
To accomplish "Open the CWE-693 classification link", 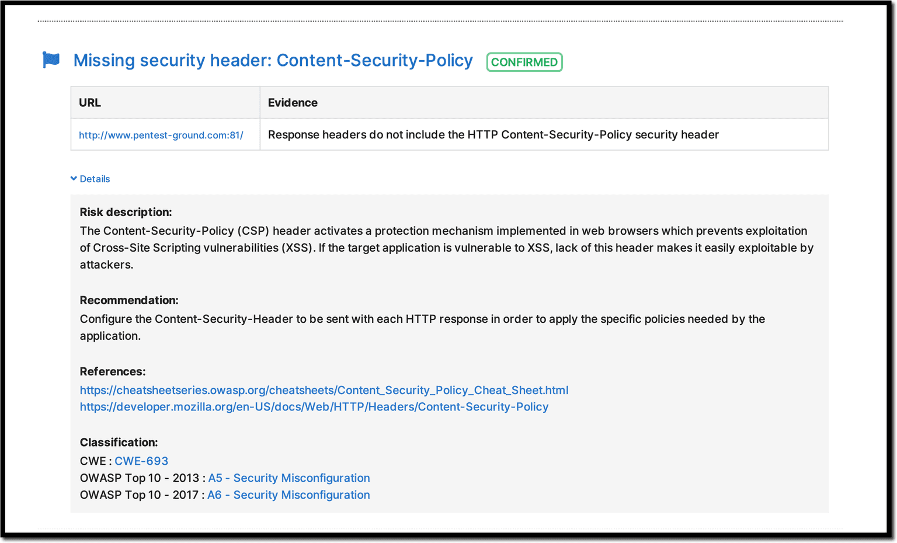I will [141, 461].
